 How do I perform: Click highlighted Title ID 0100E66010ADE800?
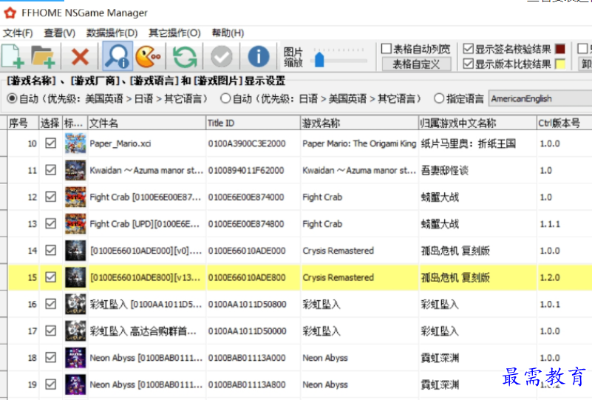[247, 277]
